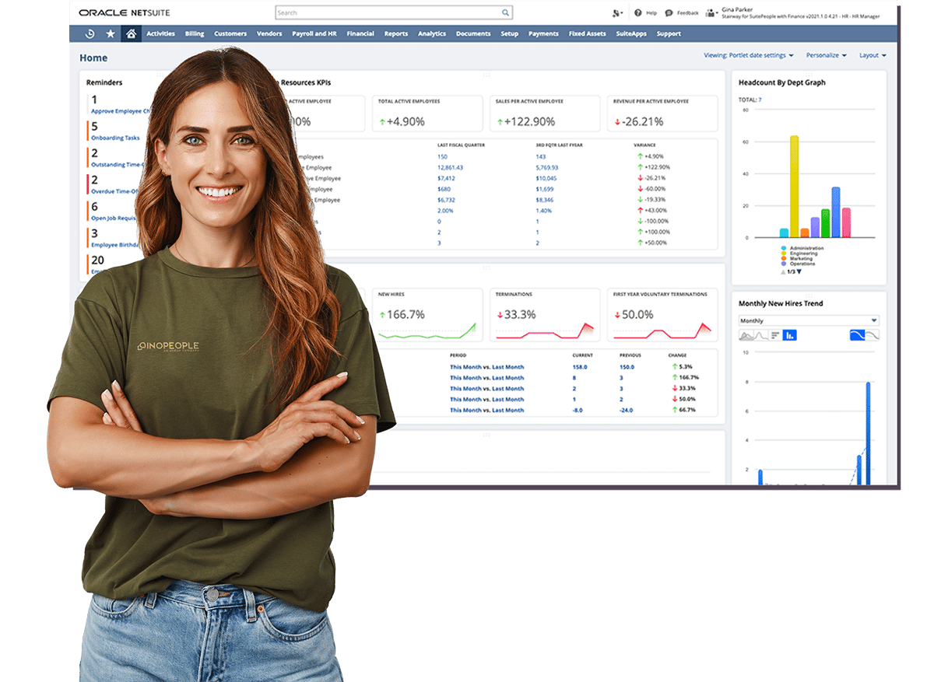
Task: Click the search magnifier icon
Action: (505, 13)
